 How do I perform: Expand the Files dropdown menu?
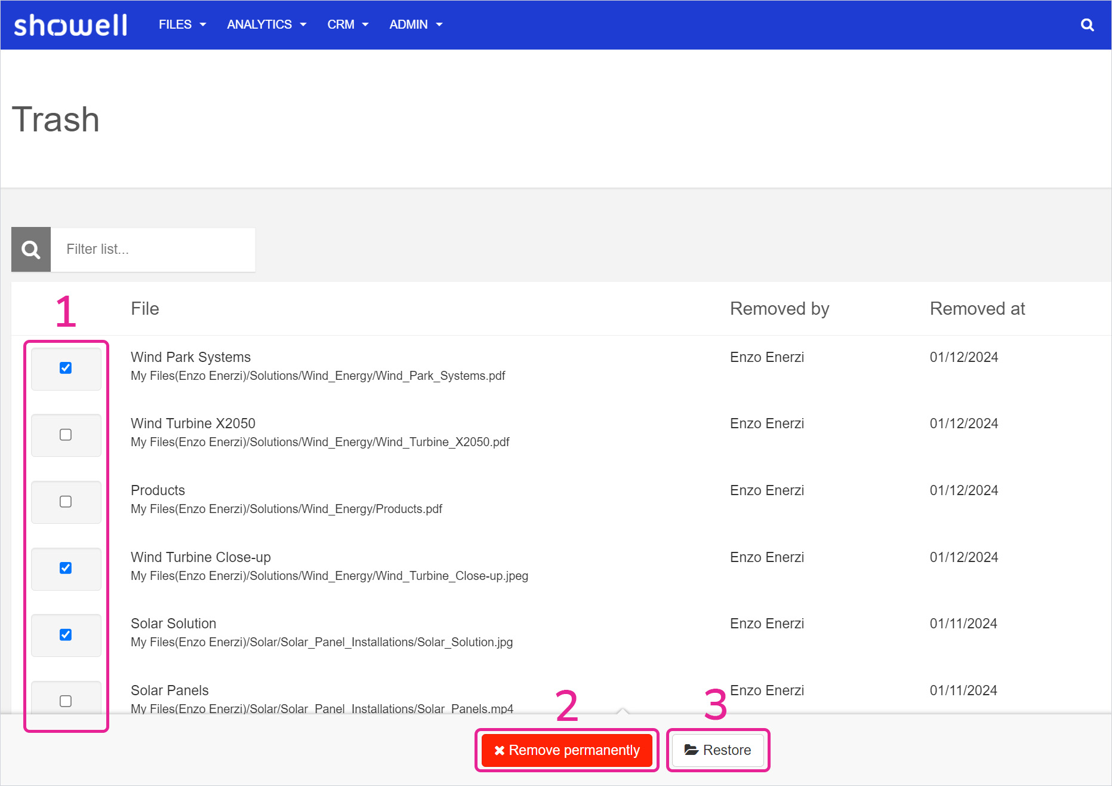click(x=182, y=25)
